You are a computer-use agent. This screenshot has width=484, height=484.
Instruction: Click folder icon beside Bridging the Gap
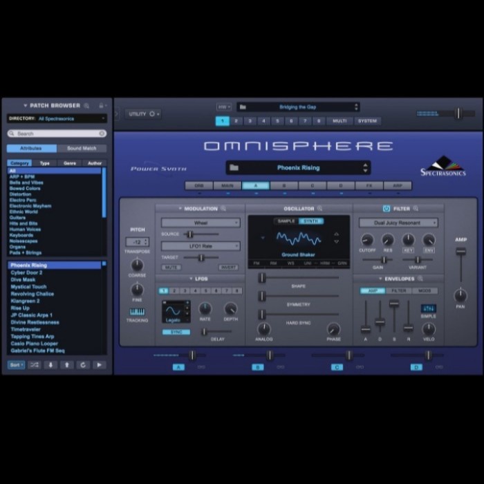pyautogui.click(x=243, y=107)
